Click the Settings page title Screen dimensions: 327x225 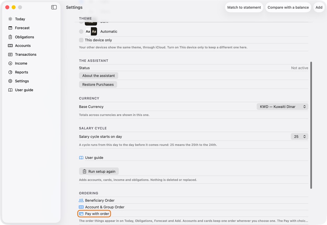click(x=74, y=7)
